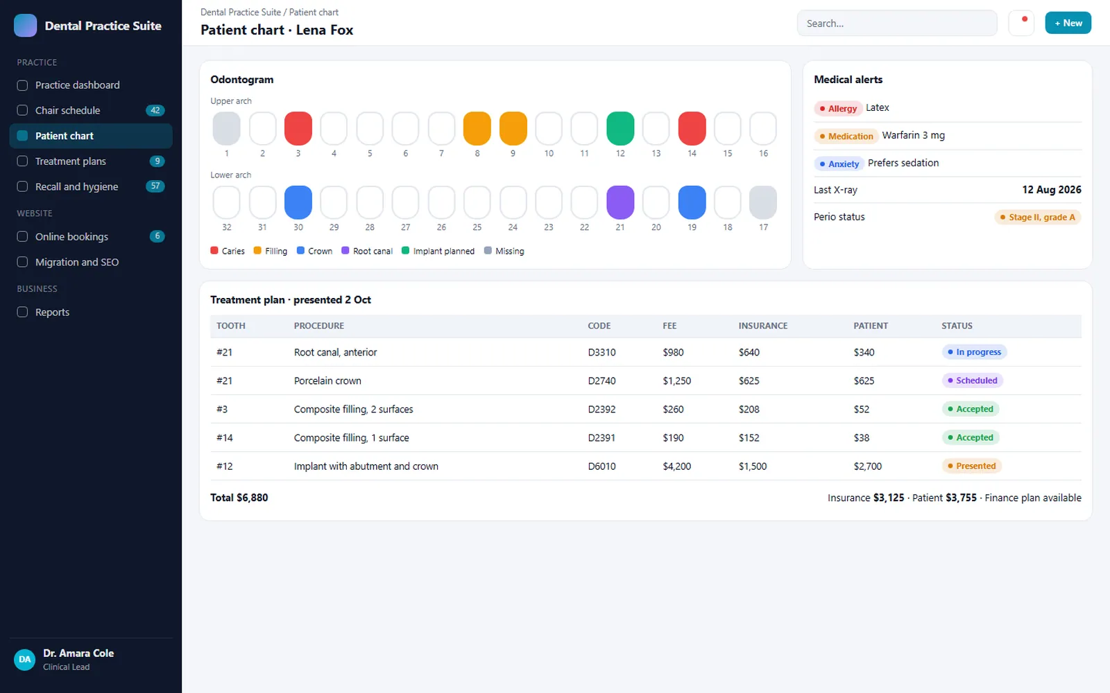Open Treatment plans section
1110x693 pixels.
click(x=91, y=161)
